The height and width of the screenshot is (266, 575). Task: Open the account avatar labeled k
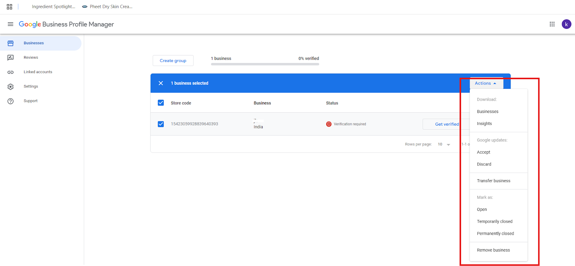click(x=566, y=24)
